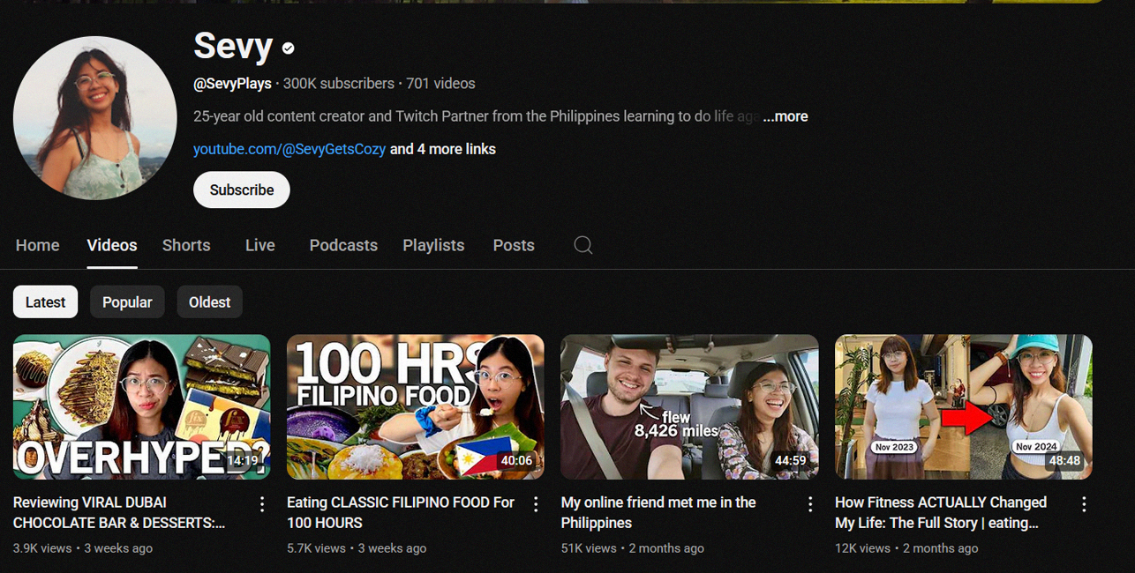Open the Playlists tab
The image size is (1135, 573).
coord(433,245)
